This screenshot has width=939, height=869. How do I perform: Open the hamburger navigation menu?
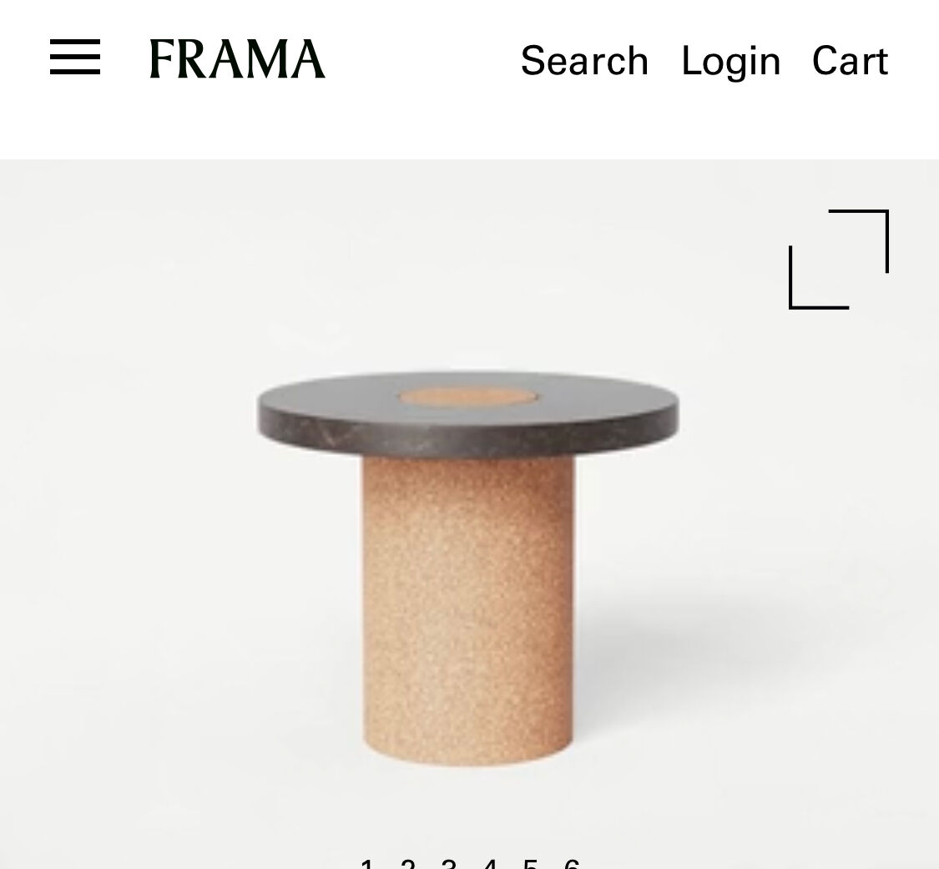(75, 58)
